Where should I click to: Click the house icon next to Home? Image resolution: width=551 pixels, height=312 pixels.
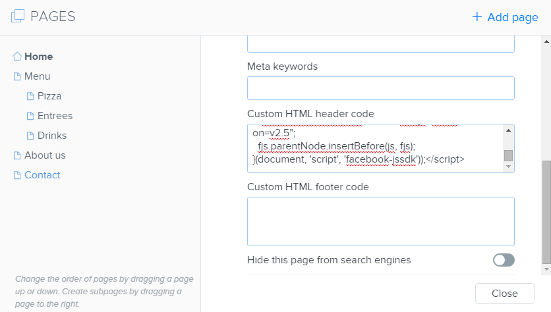click(x=17, y=57)
